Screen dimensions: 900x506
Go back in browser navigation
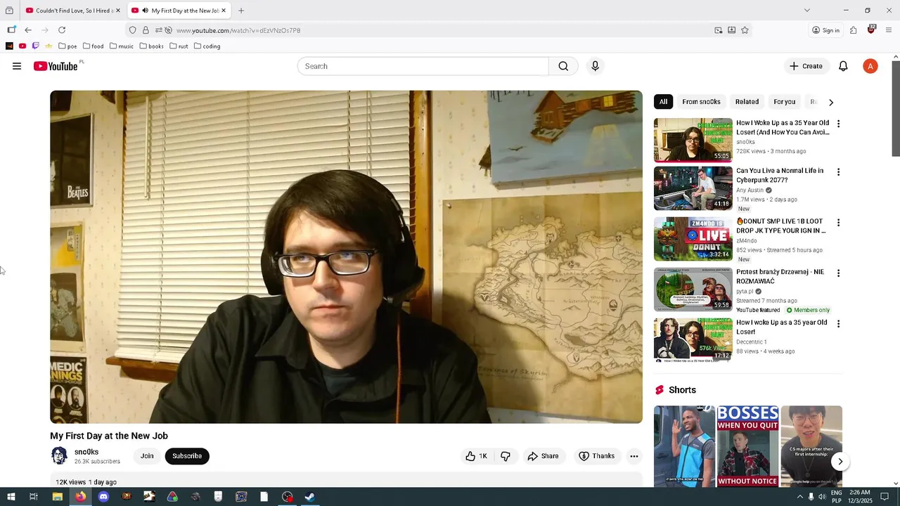pos(28,30)
